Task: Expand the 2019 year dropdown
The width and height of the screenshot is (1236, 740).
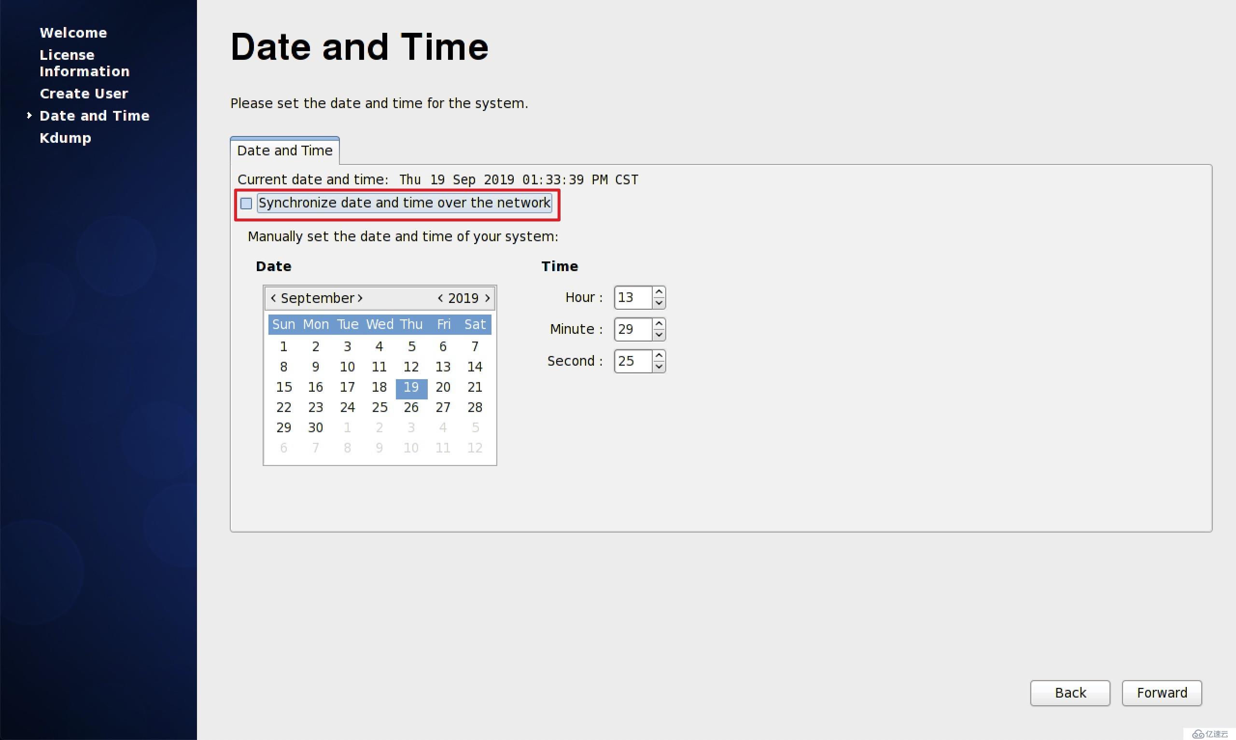Action: coord(463,298)
